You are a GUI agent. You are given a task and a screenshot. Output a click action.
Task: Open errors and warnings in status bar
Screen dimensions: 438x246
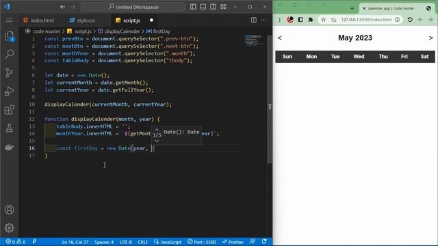[16, 242]
